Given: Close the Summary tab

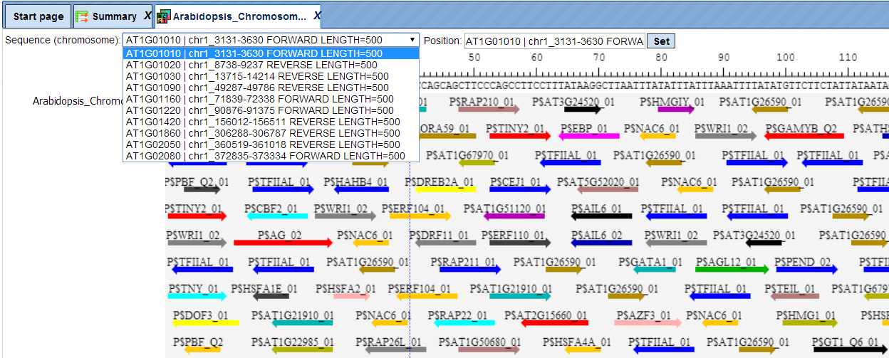Looking at the screenshot, I should tap(147, 16).
